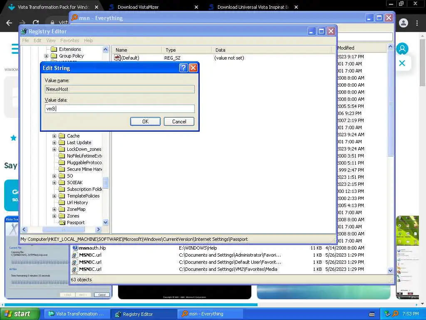The image size is (426, 320).
Task: Select the PluggableProtoco key folder icon
Action: click(62, 162)
